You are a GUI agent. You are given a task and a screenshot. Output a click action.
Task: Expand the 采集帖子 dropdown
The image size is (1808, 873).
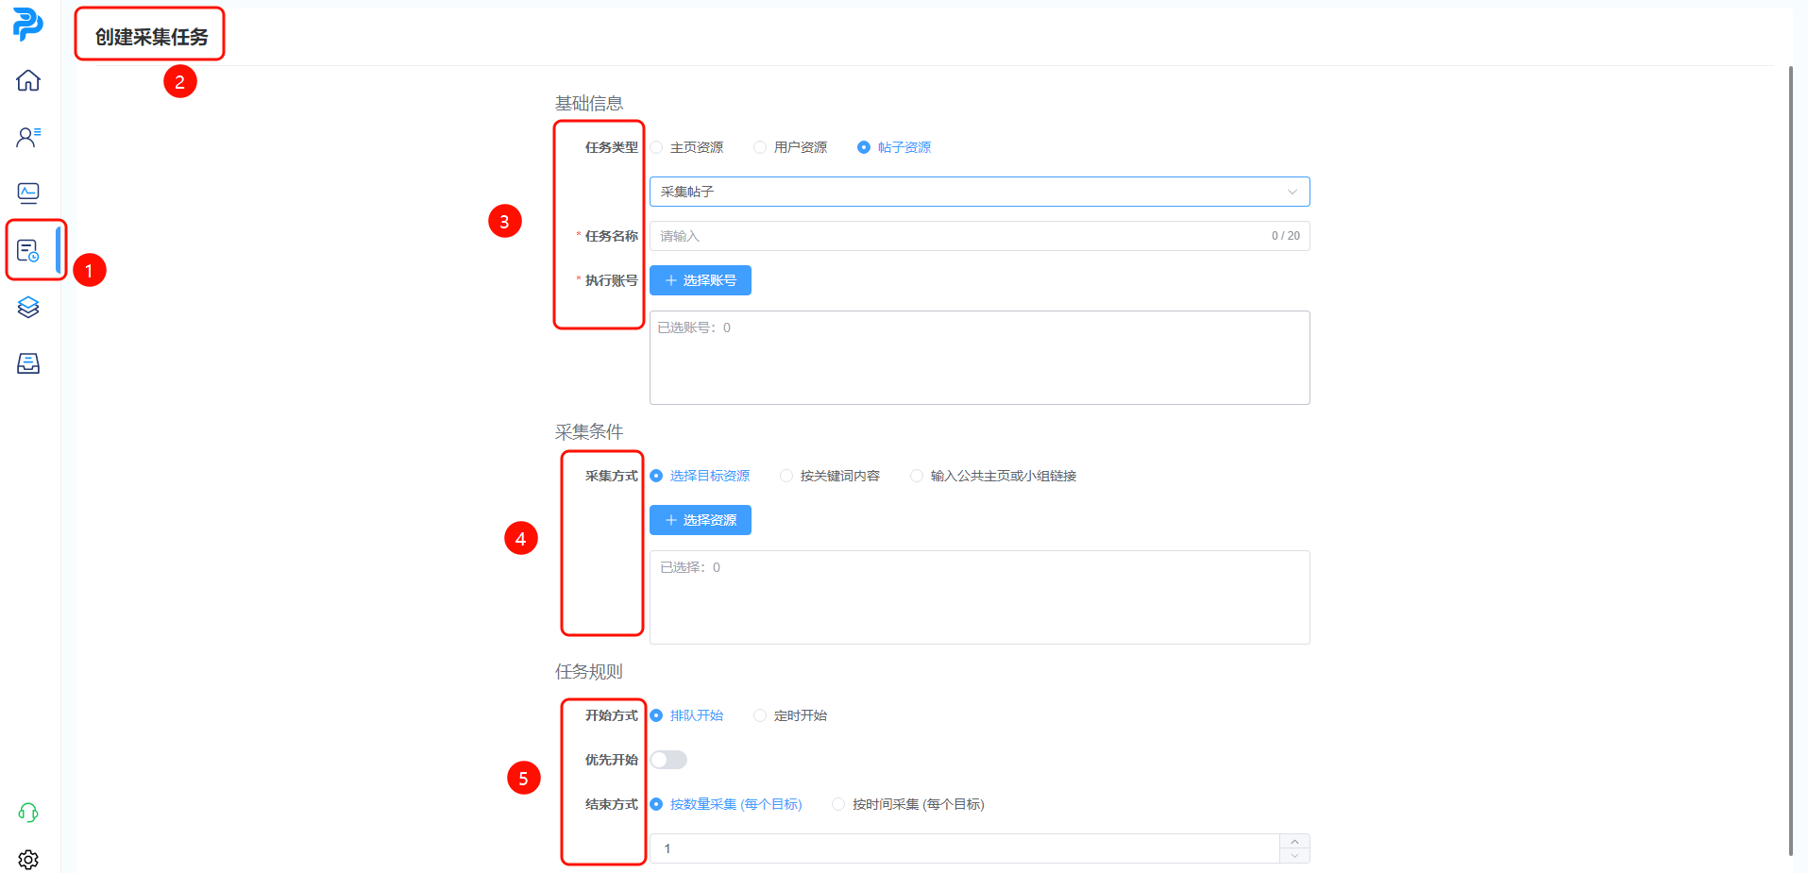point(979,192)
